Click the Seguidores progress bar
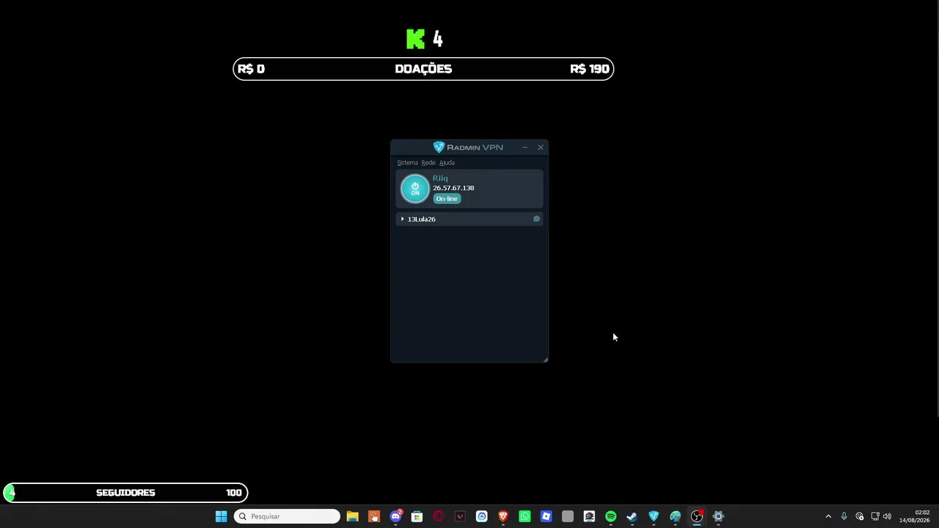The width and height of the screenshot is (939, 528). pos(125,493)
